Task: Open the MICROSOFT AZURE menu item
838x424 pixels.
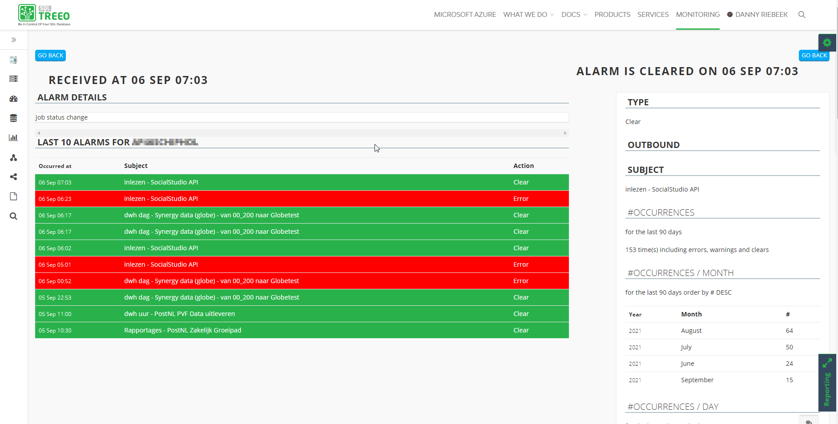Action: tap(464, 15)
